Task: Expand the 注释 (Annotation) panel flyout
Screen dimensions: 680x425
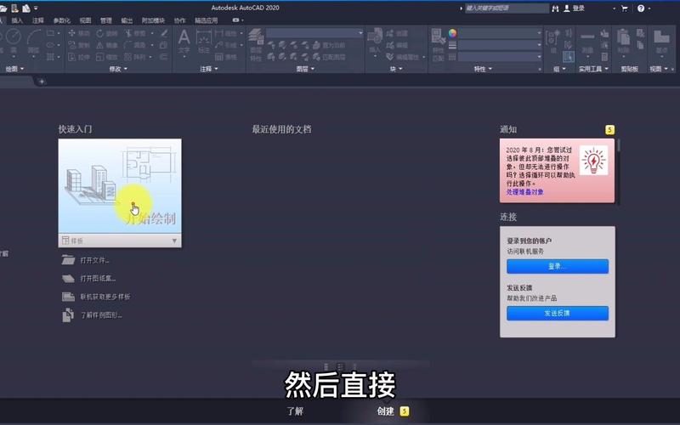Action: [209, 69]
